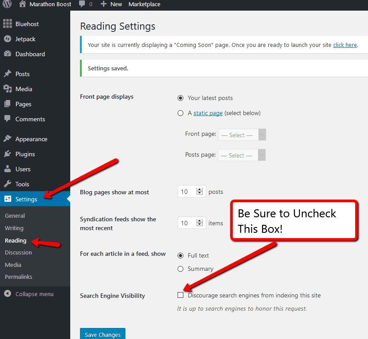Click the Save Changes button

click(x=102, y=334)
